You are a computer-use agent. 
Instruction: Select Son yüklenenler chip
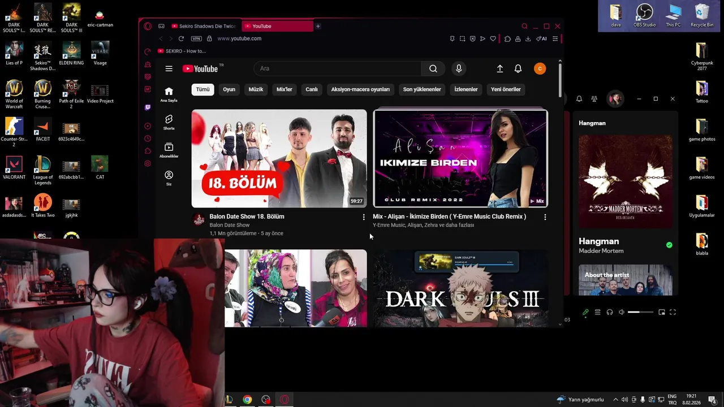(x=422, y=89)
